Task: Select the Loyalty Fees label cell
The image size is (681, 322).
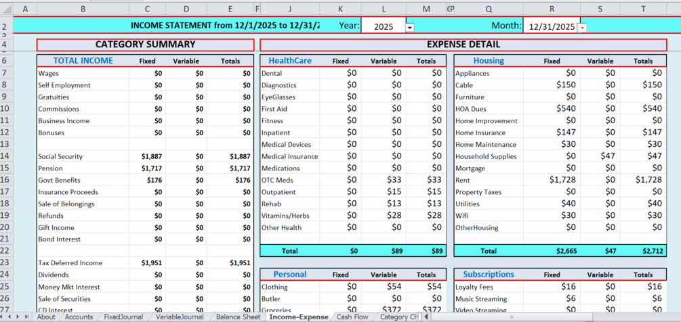Action: click(489, 287)
